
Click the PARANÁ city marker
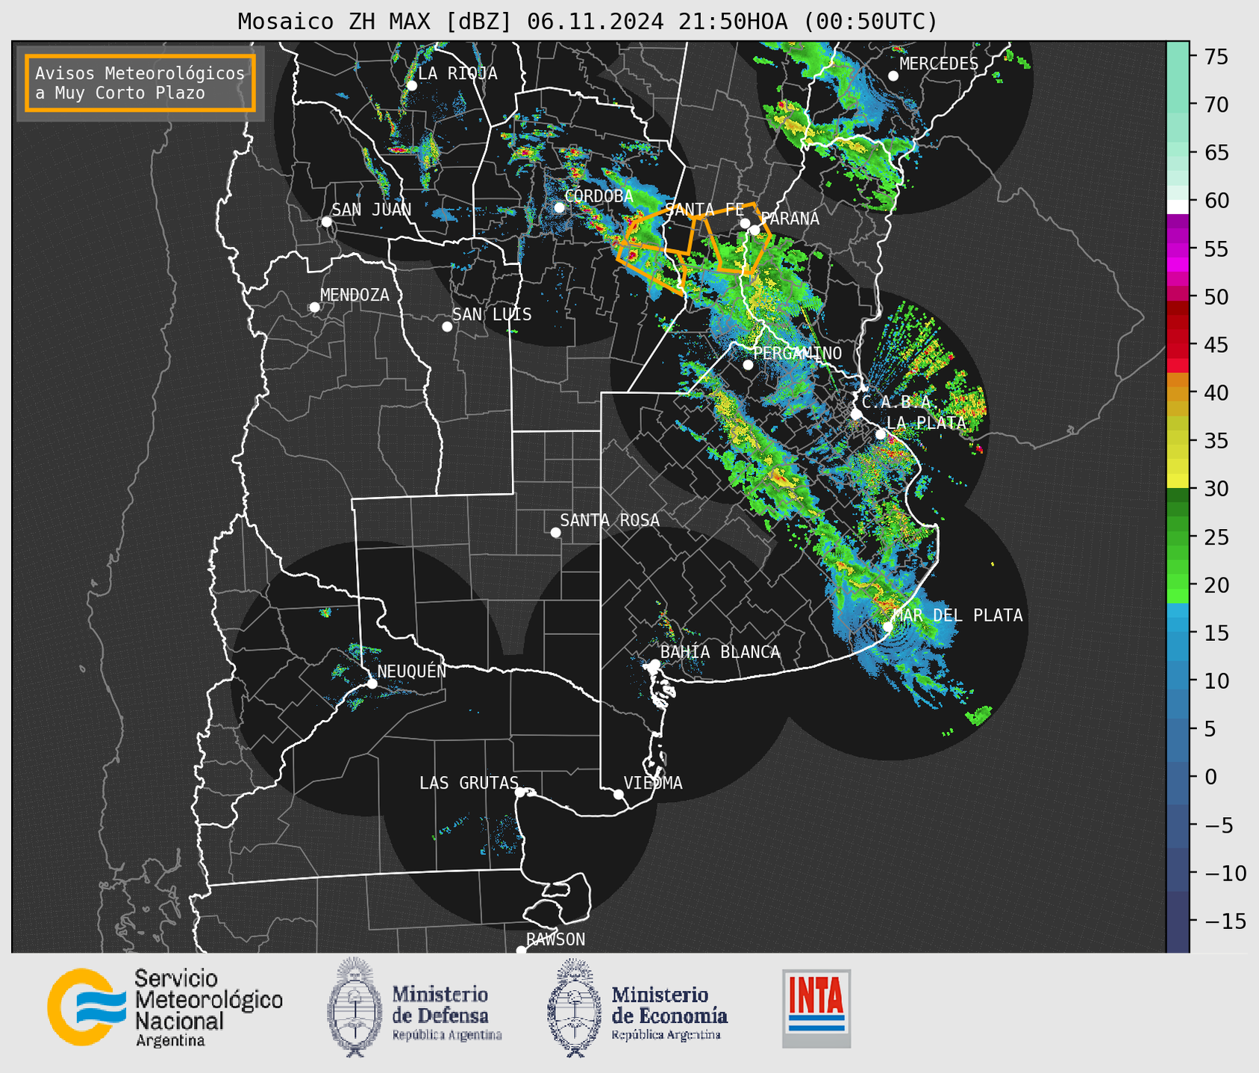tap(755, 231)
